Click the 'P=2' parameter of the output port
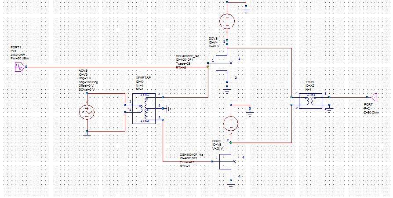 367,108
